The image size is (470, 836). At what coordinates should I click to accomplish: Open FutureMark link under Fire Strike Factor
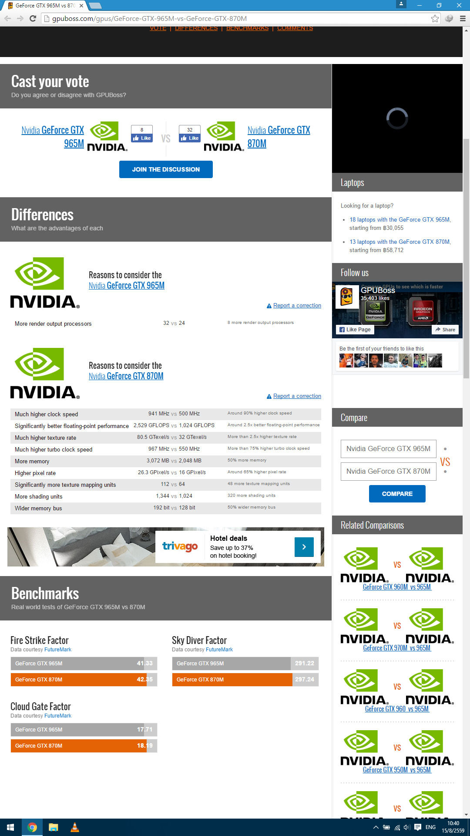[58, 650]
